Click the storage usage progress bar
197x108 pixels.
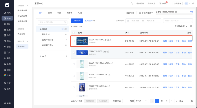point(174,14)
